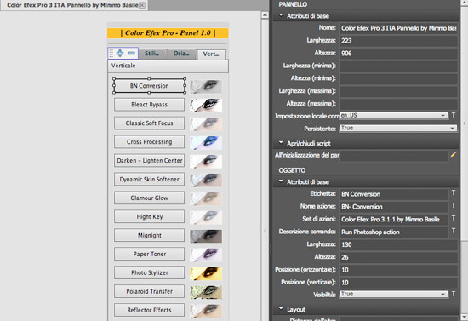
Task: Click the T icon beside Descrizione comando
Action: pos(454,231)
